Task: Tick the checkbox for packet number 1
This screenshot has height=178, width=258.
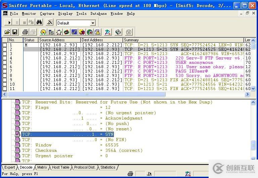Action: pyautogui.click(x=5, y=45)
